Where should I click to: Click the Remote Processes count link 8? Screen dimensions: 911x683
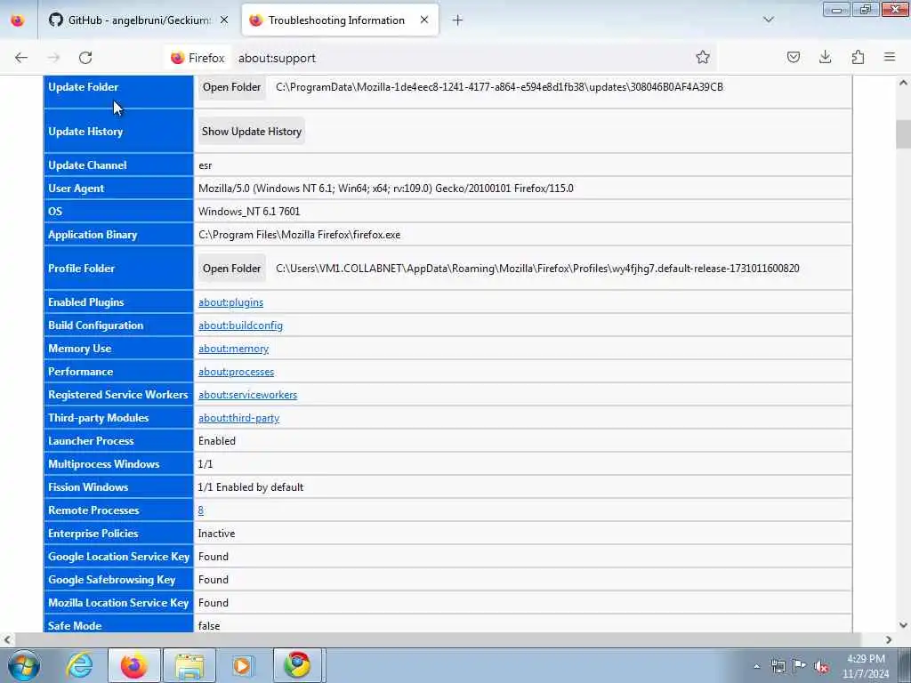[x=200, y=510]
